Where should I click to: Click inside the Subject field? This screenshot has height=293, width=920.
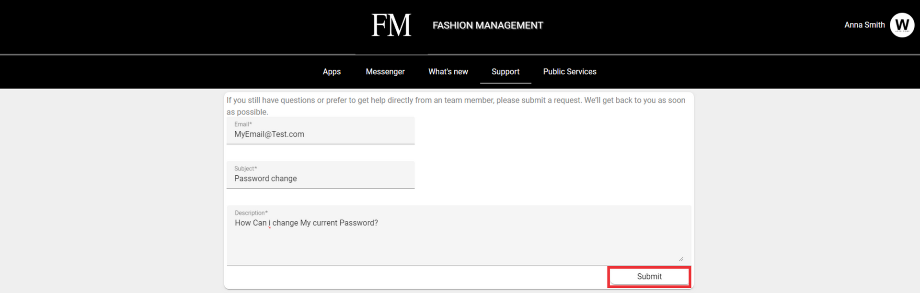pyautogui.click(x=321, y=175)
